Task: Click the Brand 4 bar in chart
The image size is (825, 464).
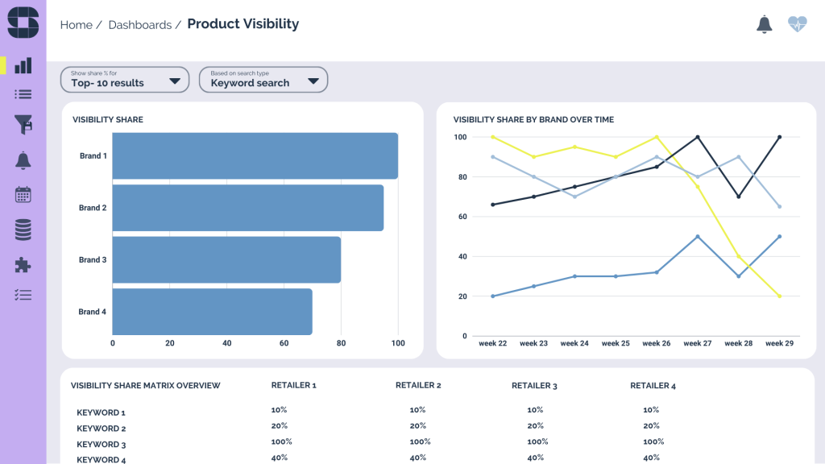Action: point(212,312)
